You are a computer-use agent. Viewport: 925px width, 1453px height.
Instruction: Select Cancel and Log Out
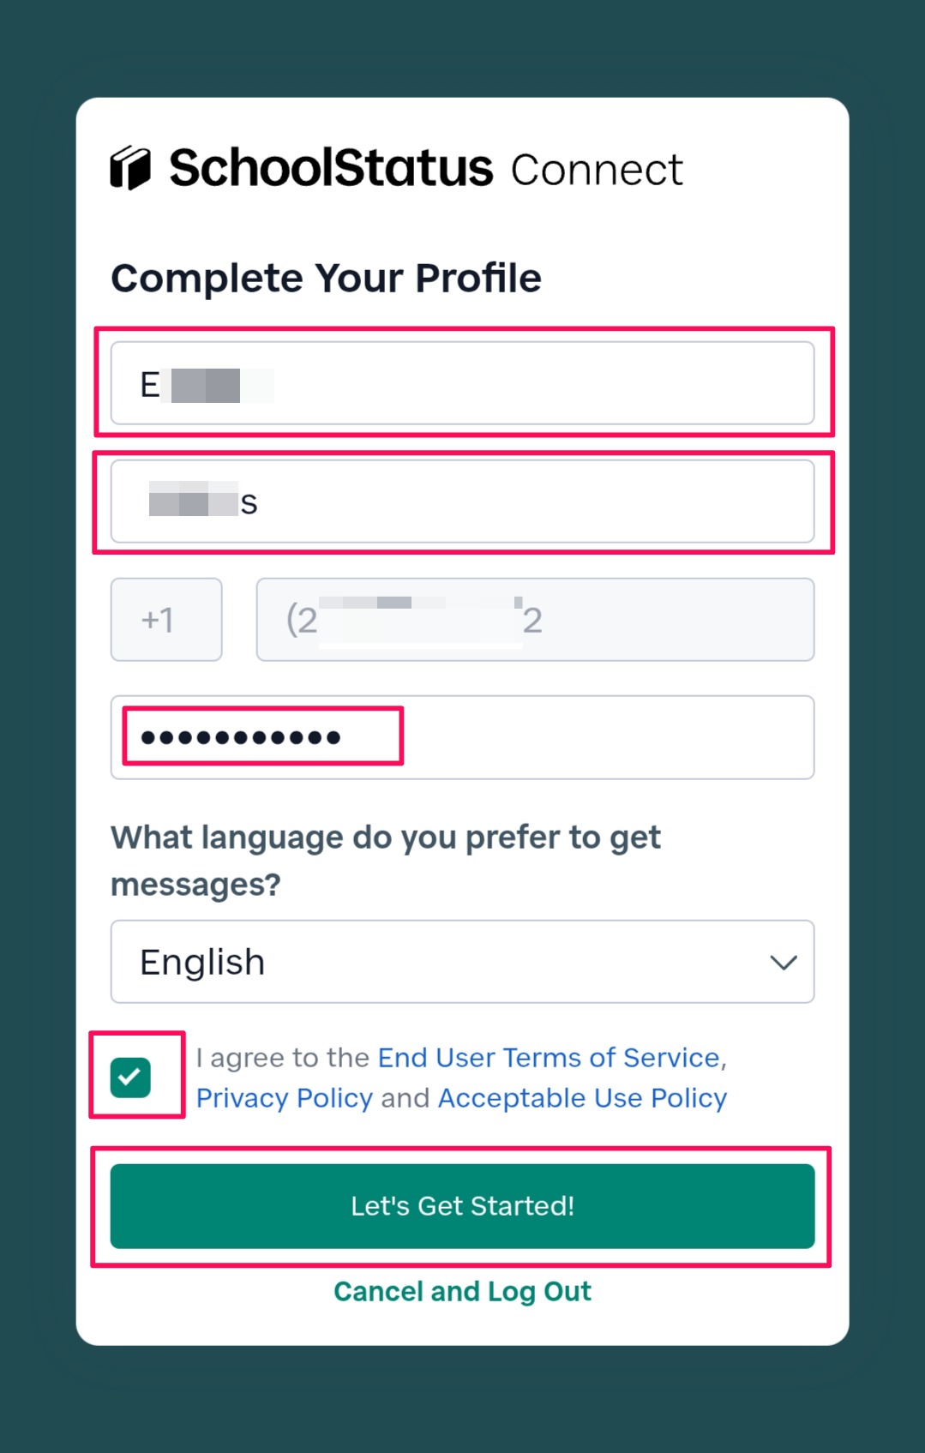point(462,1291)
